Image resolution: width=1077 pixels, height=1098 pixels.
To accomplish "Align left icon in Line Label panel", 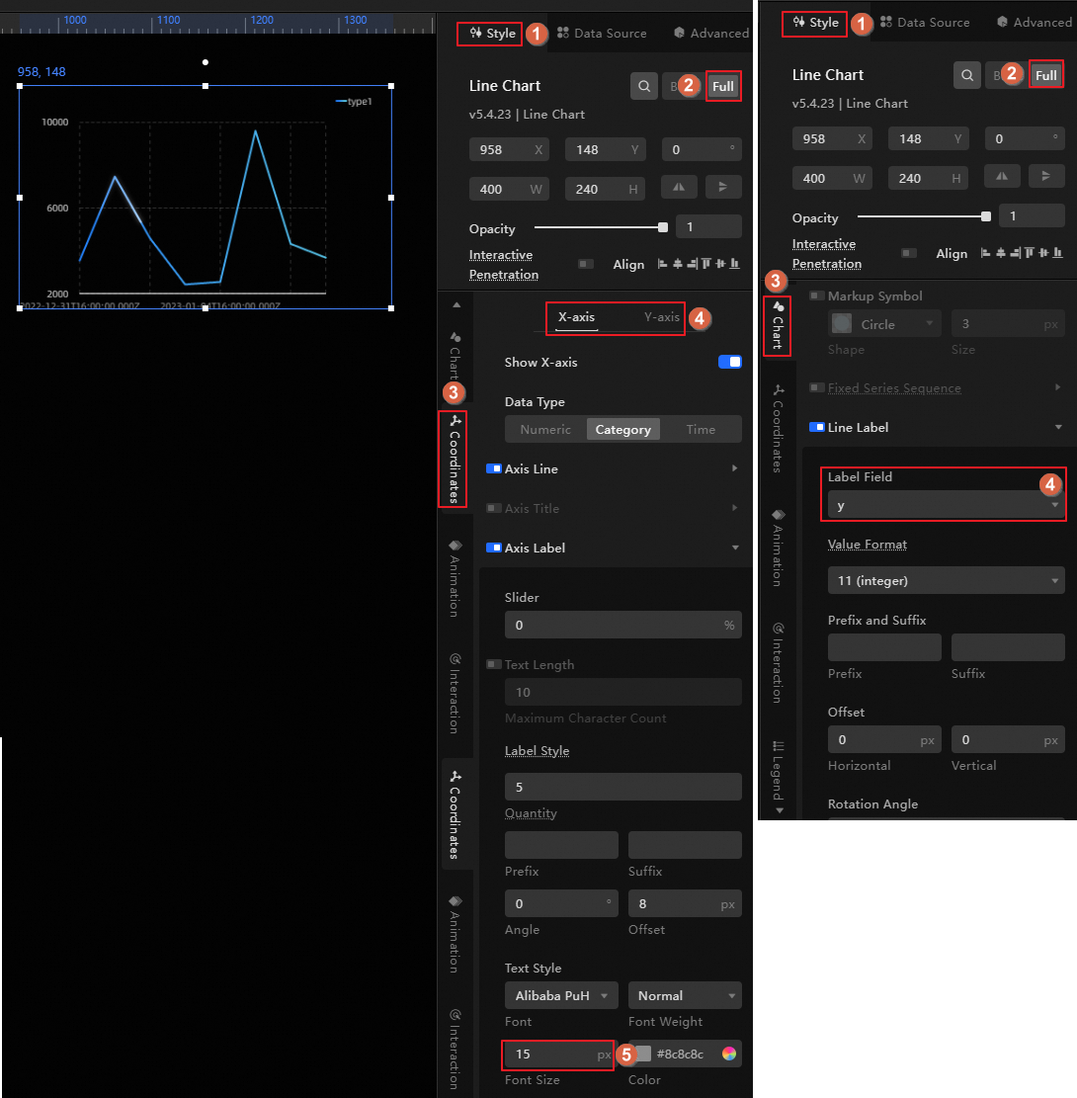I will click(985, 253).
